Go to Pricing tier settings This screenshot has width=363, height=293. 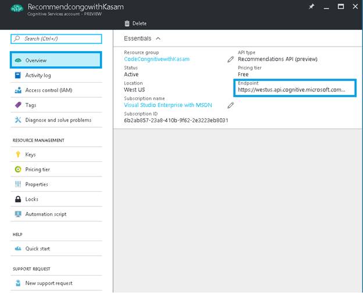coord(38,170)
